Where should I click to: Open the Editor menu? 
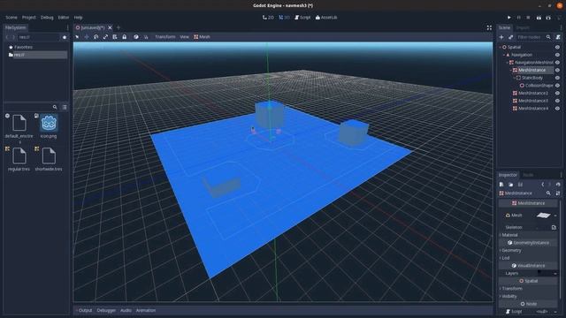(64, 18)
